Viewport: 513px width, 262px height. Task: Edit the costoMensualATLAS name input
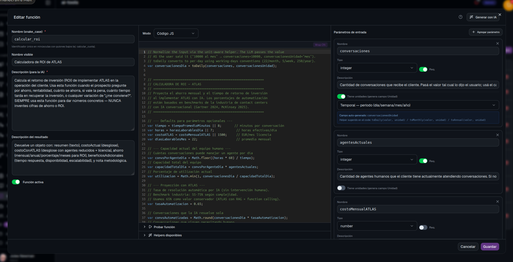(x=418, y=209)
